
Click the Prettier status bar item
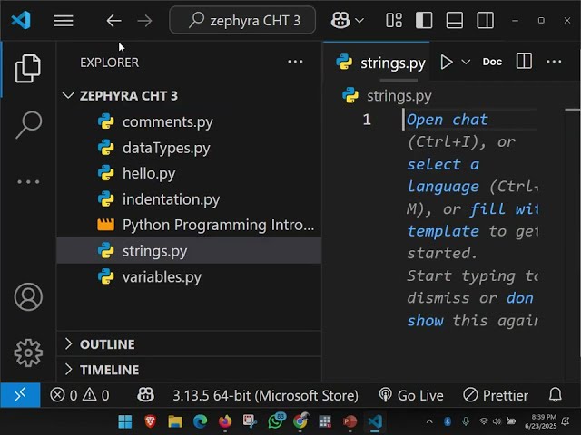[x=496, y=395]
